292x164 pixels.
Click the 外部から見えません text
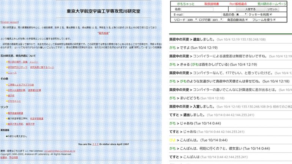17,136
